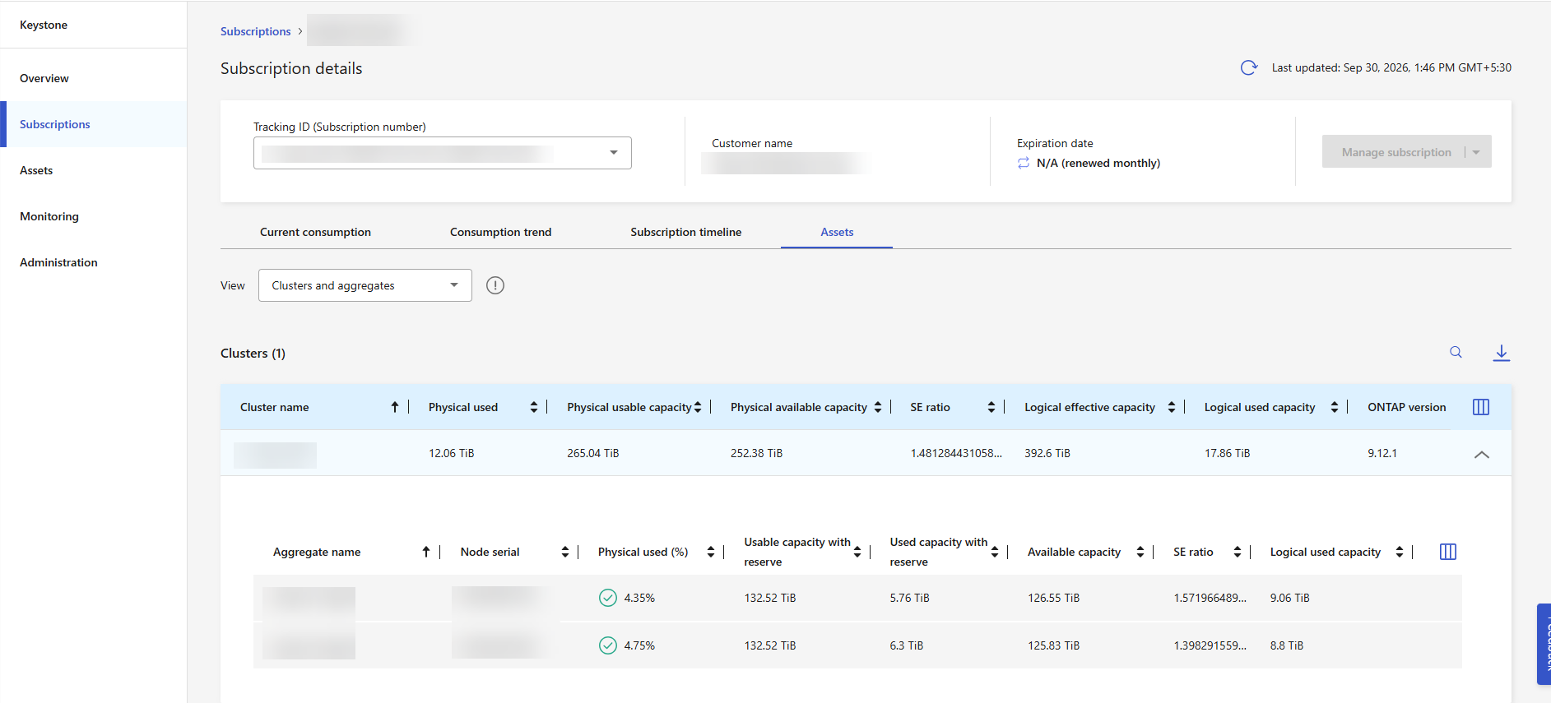
Task: Open the Clusters and aggregates view dropdown
Action: [365, 285]
